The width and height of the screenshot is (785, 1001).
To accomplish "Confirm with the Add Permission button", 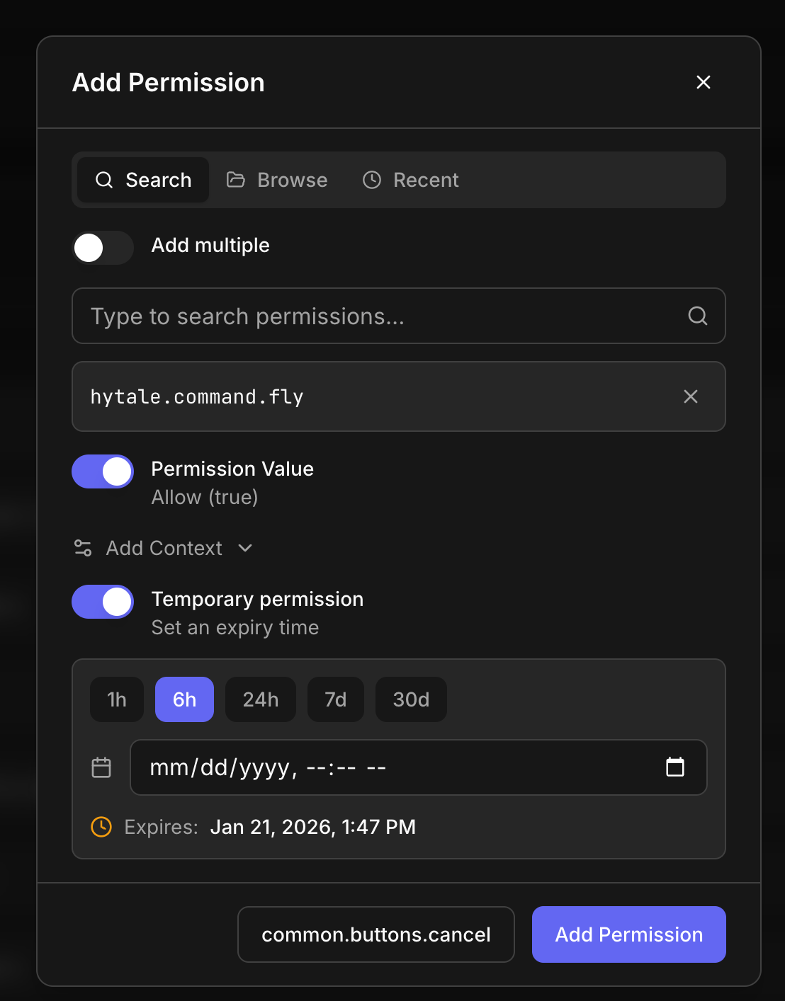I will (628, 934).
